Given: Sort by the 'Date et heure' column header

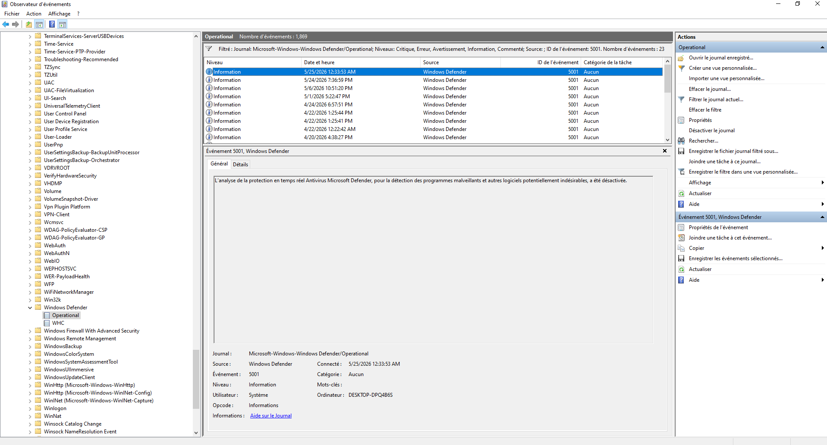Looking at the screenshot, I should click(x=361, y=62).
